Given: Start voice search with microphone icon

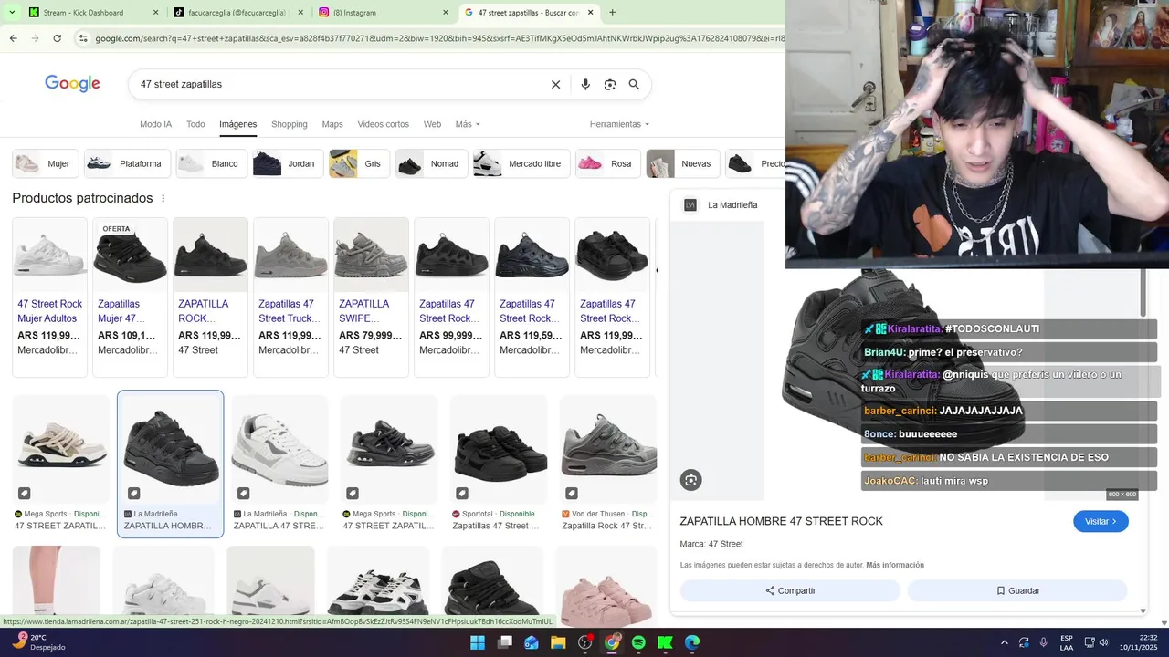Looking at the screenshot, I should pyautogui.click(x=585, y=84).
